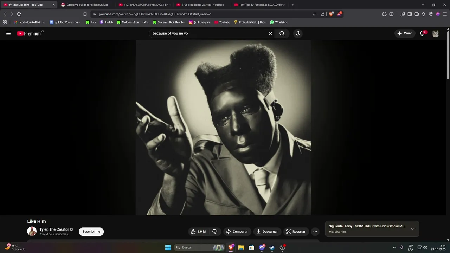Open Leo AI sparkle icon
The height and width of the screenshot is (253, 450).
click(x=424, y=14)
